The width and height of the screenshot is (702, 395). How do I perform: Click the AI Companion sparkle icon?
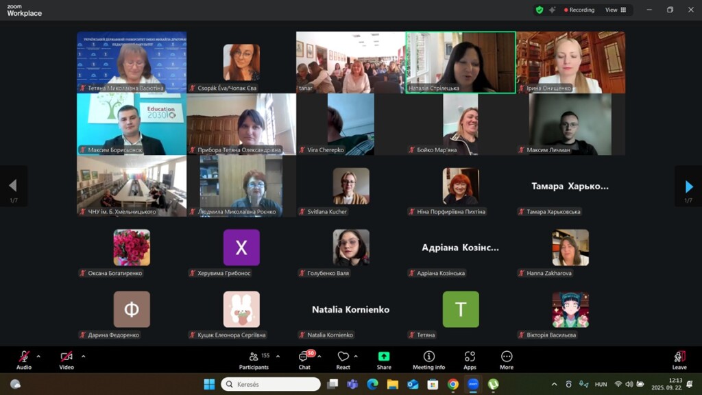[553, 10]
